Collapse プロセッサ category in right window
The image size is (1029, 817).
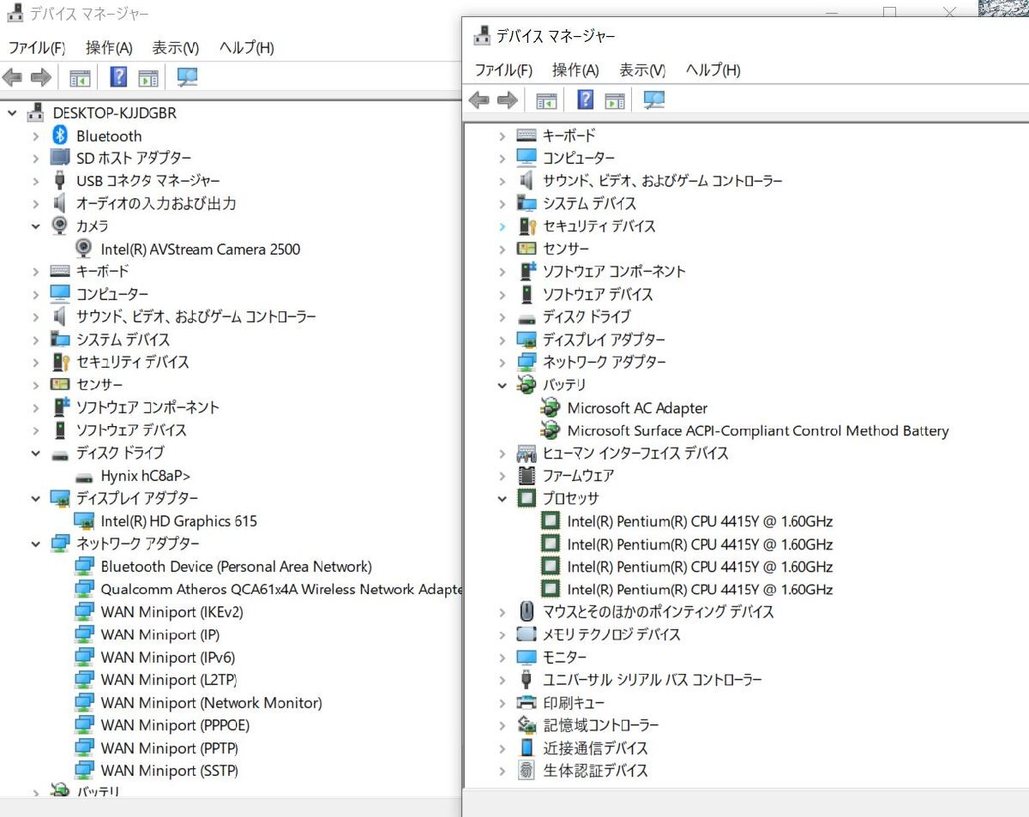502,498
